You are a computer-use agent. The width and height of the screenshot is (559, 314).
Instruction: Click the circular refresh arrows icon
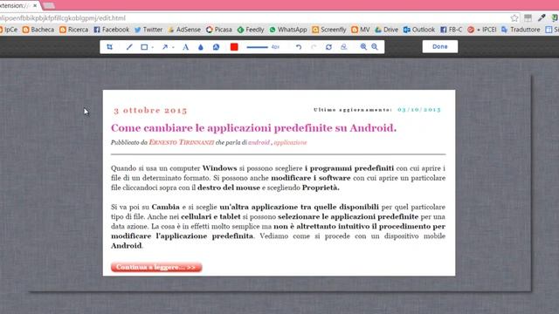pyautogui.click(x=328, y=47)
